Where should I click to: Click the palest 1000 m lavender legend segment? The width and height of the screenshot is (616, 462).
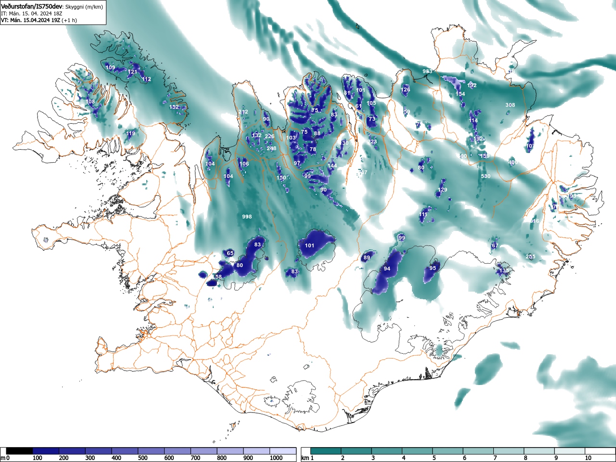click(x=283, y=451)
